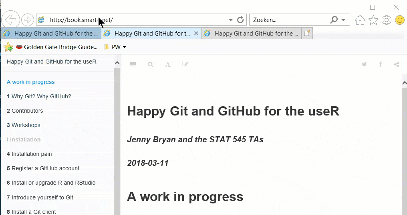
Task: Click main content scrollbar up arrow
Action: [404, 83]
